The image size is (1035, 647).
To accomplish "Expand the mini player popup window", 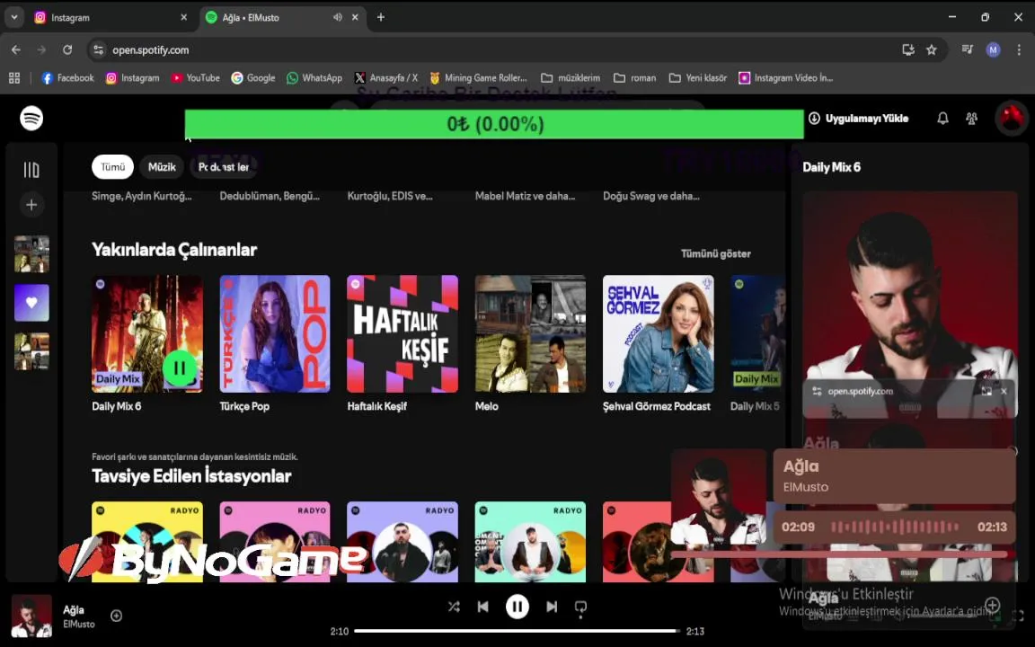I will [986, 391].
